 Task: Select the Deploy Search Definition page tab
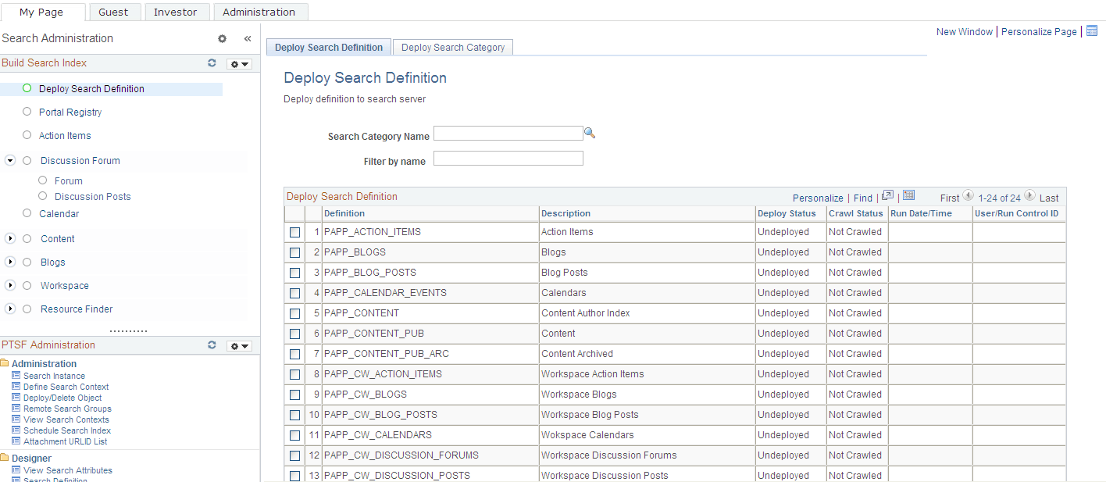pyautogui.click(x=329, y=48)
